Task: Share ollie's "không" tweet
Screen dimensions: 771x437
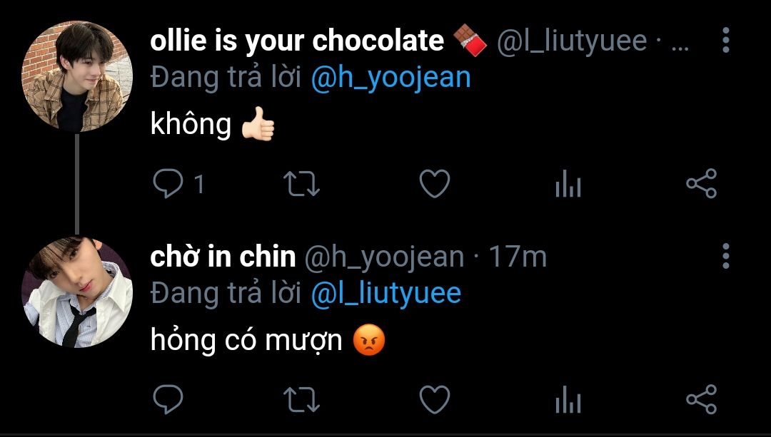Action: pos(702,183)
